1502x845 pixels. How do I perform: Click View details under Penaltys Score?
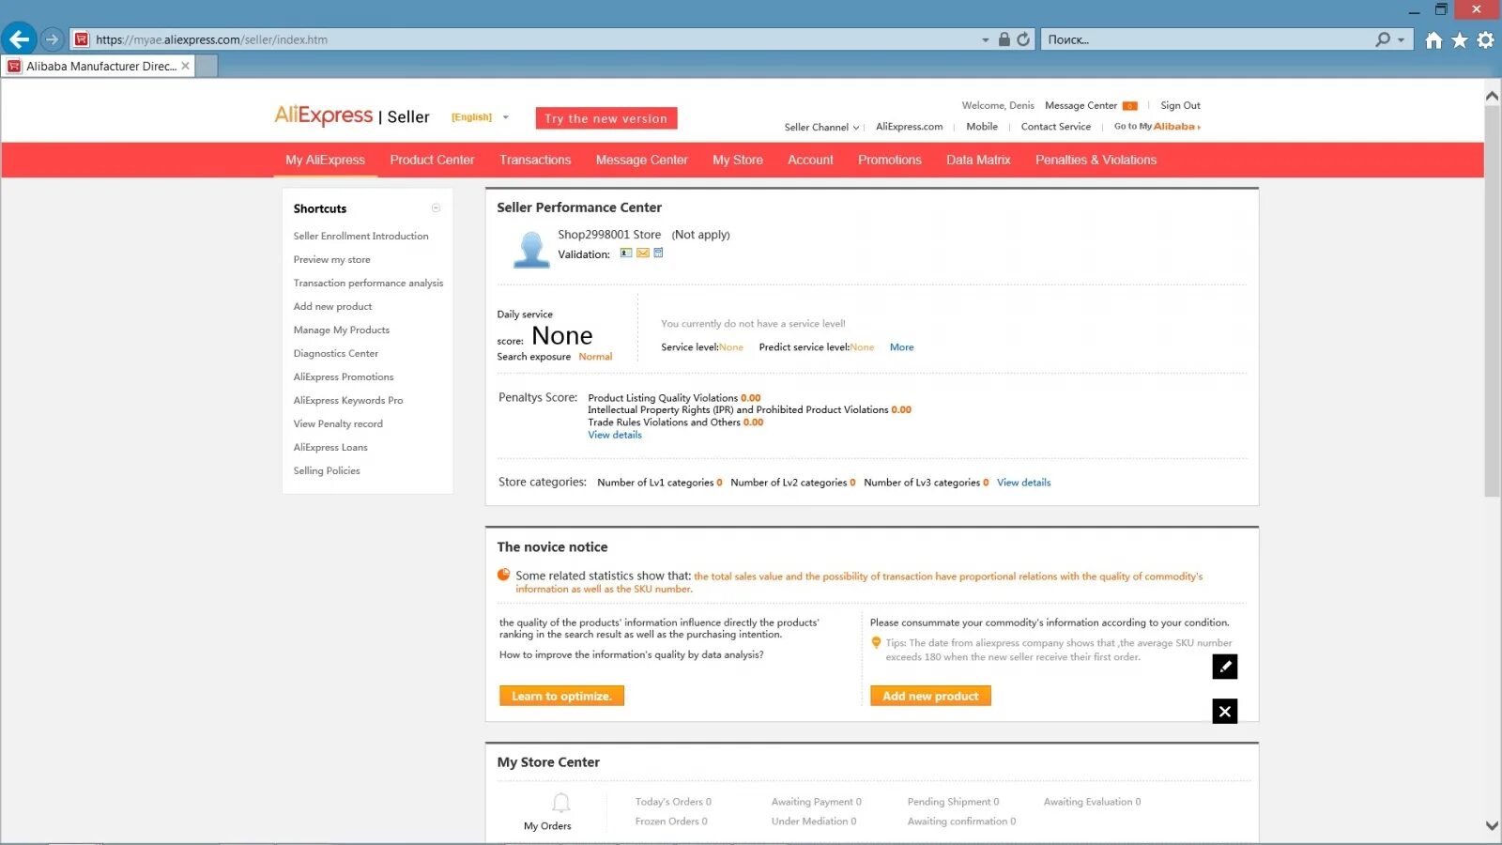coord(615,435)
